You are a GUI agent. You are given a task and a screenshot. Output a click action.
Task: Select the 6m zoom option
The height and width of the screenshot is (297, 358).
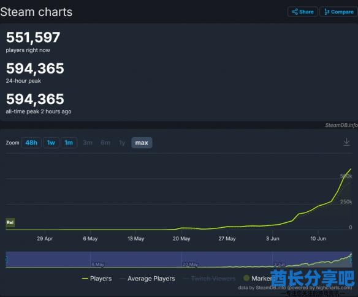(x=105, y=143)
